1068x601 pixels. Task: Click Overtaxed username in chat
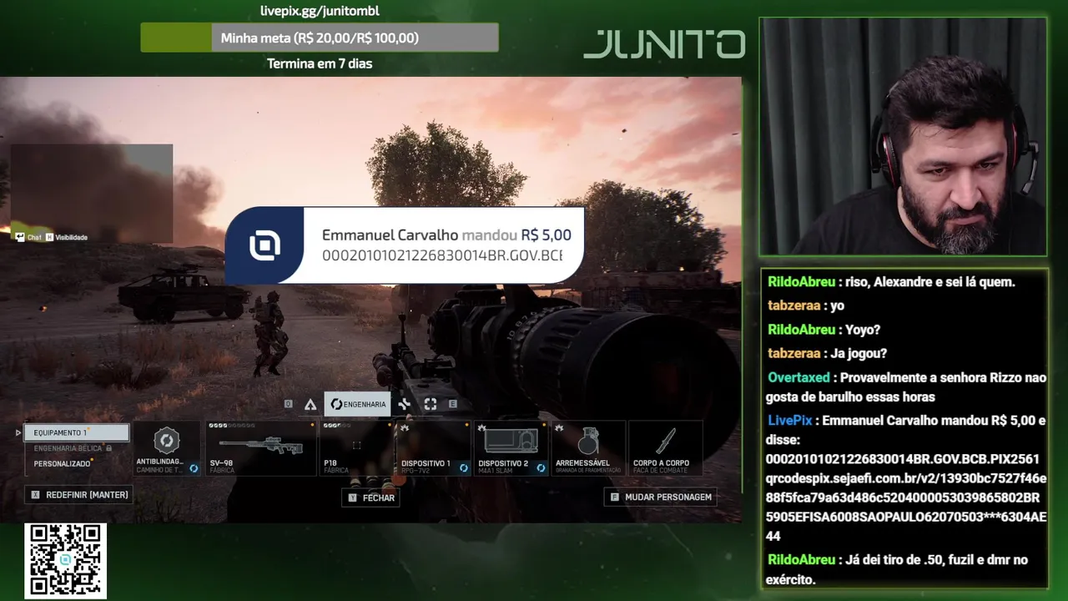coord(798,377)
